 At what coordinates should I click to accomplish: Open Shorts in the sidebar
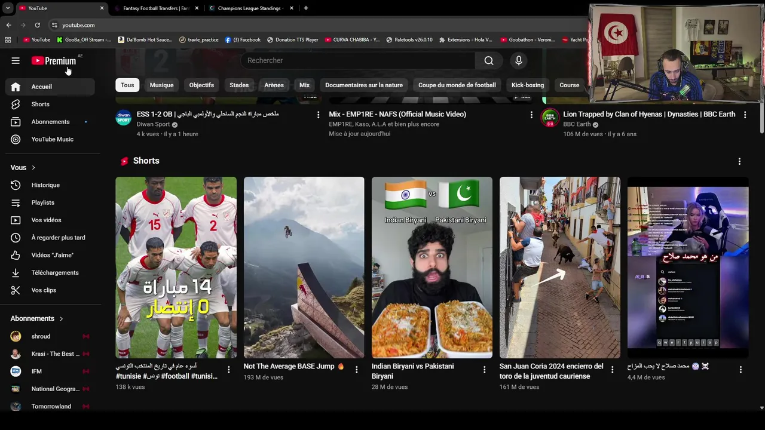(x=51, y=104)
